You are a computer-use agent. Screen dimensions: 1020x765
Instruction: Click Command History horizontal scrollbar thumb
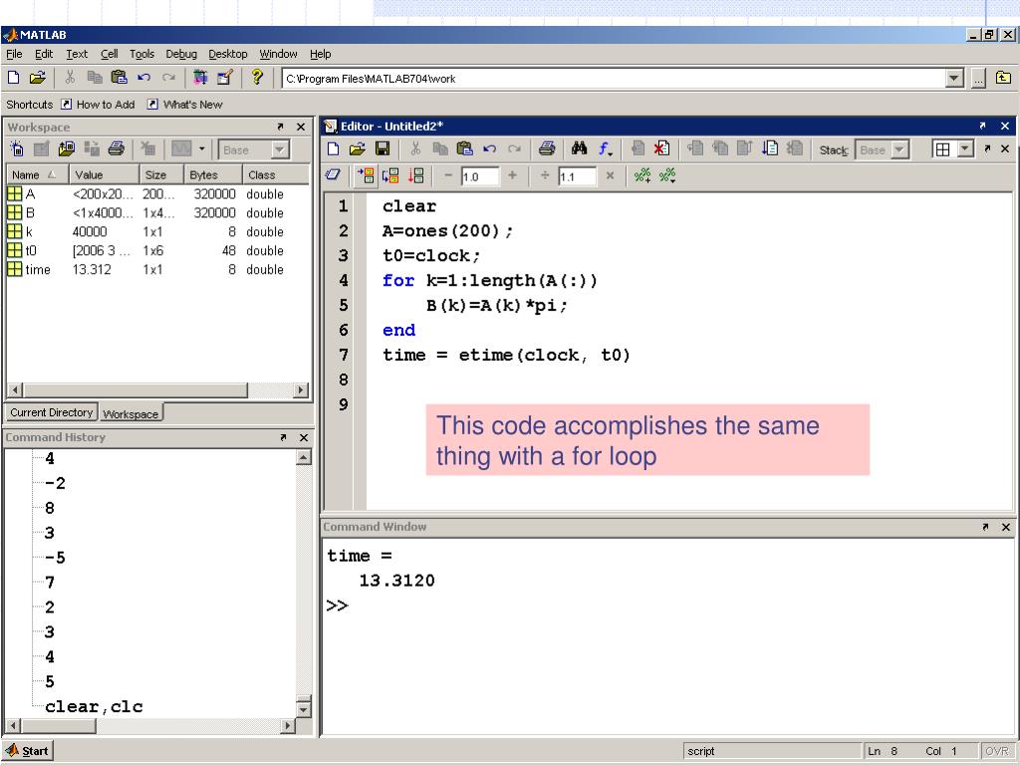(x=59, y=725)
